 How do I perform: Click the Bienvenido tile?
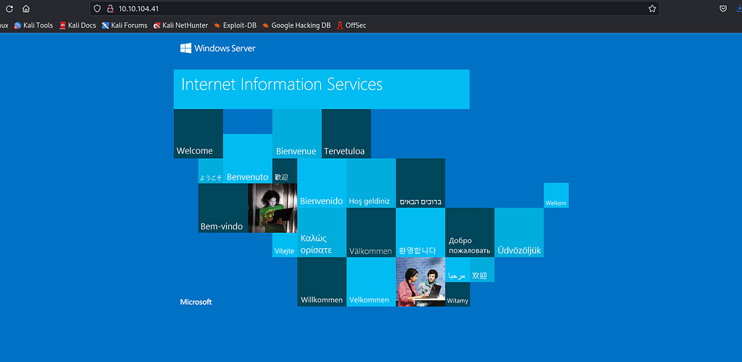(322, 184)
